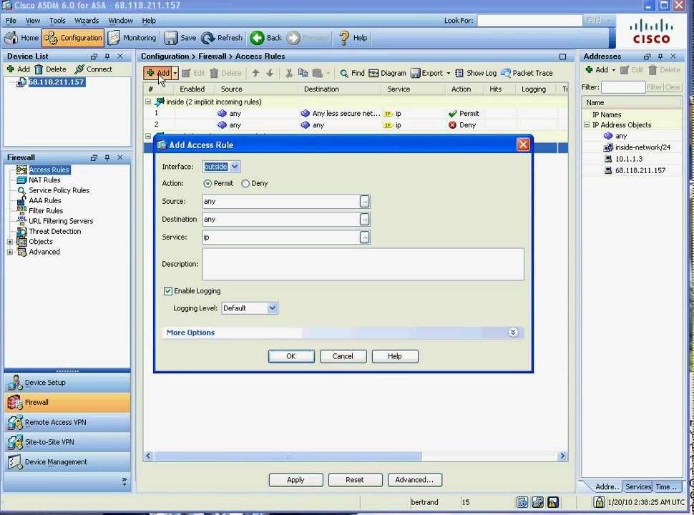Select the Deny action radio button
694x515 pixels.
coord(245,184)
